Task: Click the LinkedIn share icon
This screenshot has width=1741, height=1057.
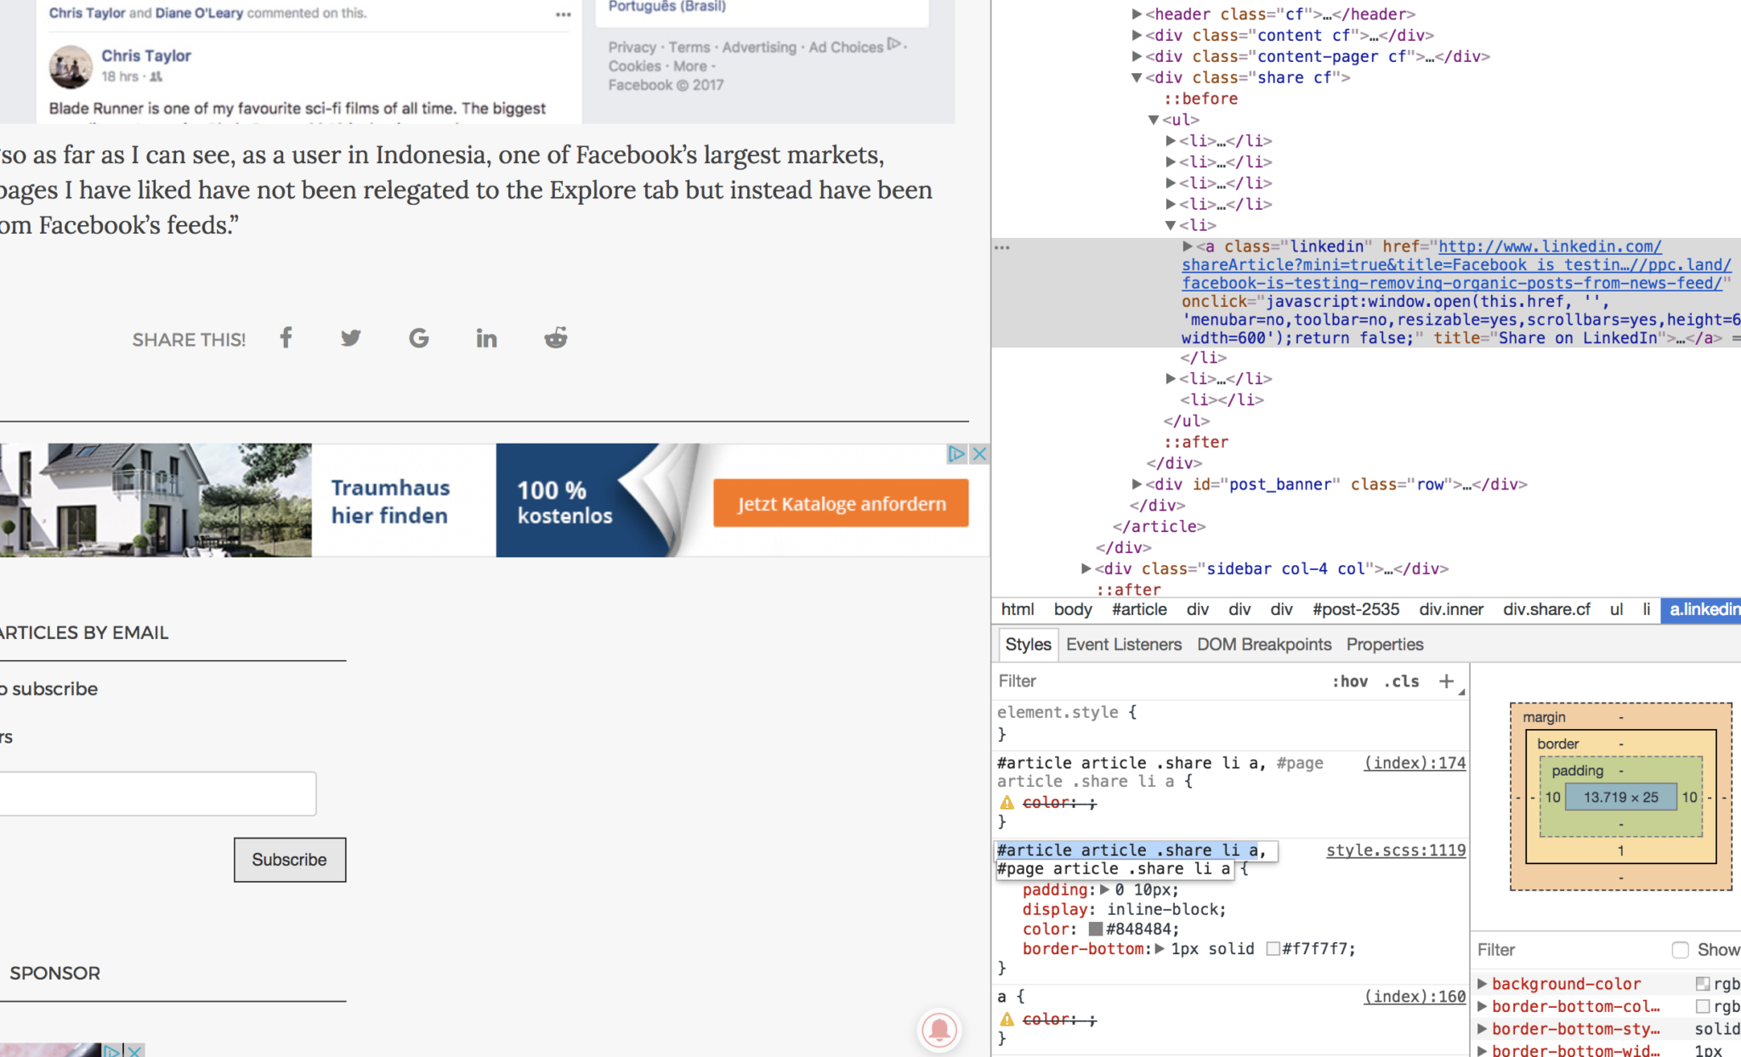Action: tap(486, 338)
